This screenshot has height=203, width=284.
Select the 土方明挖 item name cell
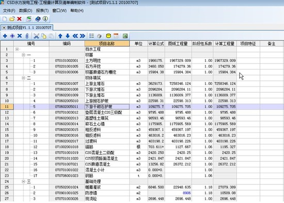point(107,61)
